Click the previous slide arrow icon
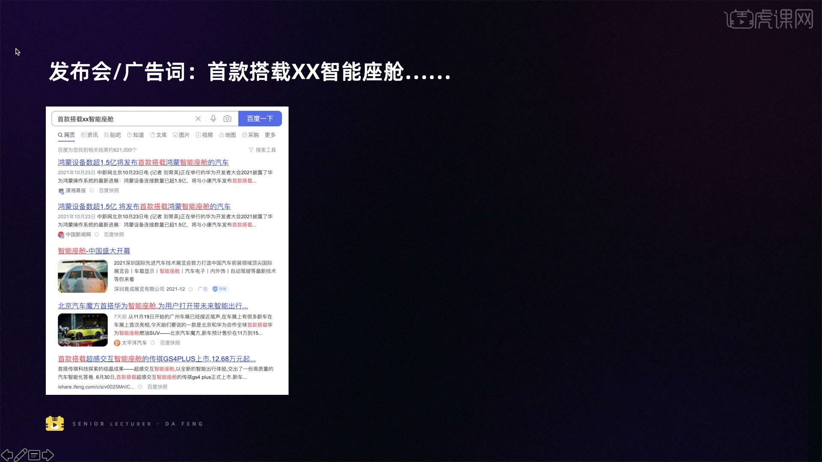 point(7,455)
